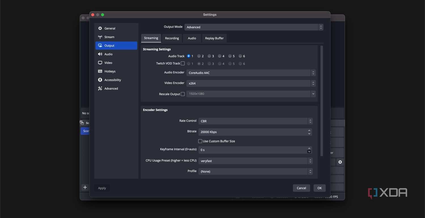This screenshot has width=425, height=218.
Task: Open the CPU Usage Preset dropdown
Action: (256, 161)
